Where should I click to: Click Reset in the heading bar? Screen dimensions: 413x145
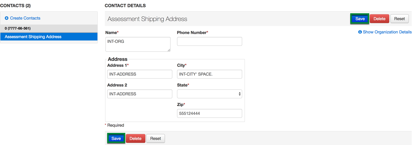tap(399, 19)
